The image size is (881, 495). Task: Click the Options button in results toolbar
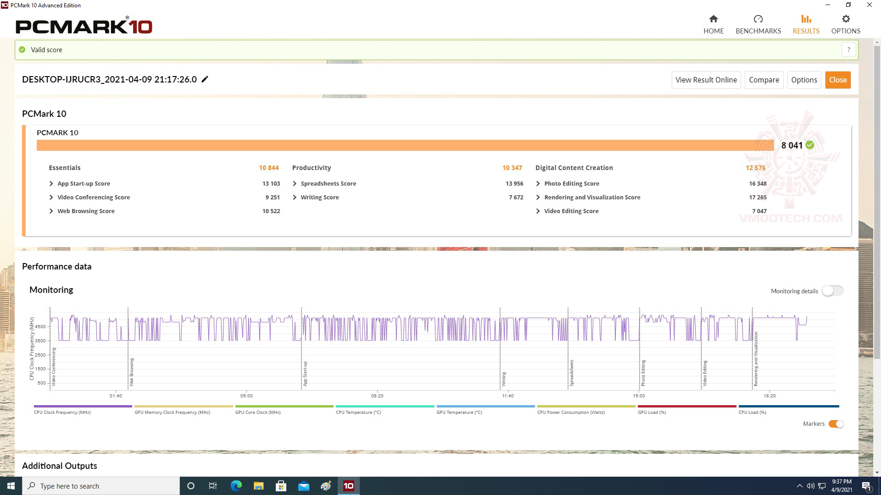click(x=803, y=79)
